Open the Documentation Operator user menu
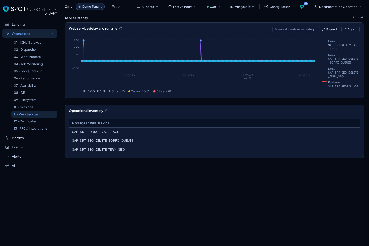Viewport: 369px width, 246px height. (337, 7)
